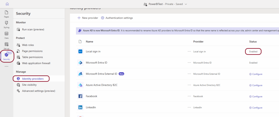The width and height of the screenshot is (279, 117).
Task: Open more options for Local sign in
Action: click(x=189, y=51)
